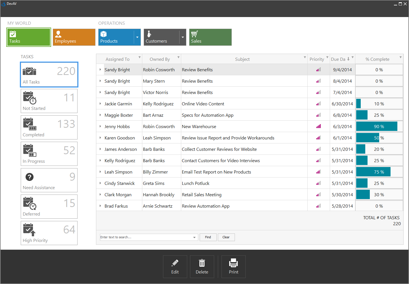The image size is (409, 284).
Task: Expand the New Warehourse task row
Action: tap(100, 126)
